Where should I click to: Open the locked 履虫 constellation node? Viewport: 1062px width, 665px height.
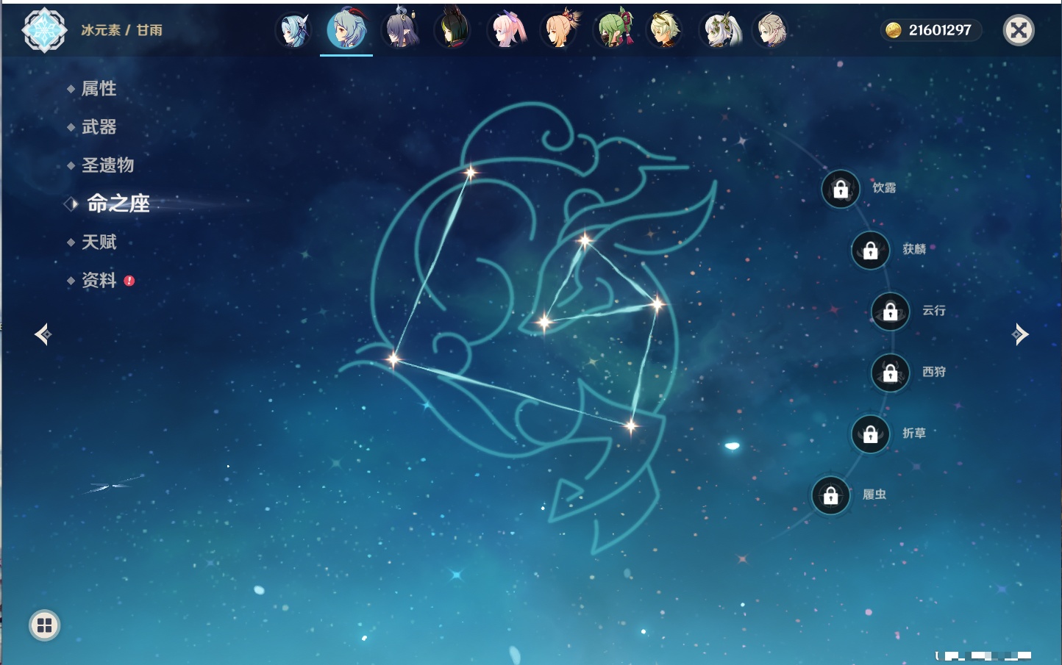point(830,496)
